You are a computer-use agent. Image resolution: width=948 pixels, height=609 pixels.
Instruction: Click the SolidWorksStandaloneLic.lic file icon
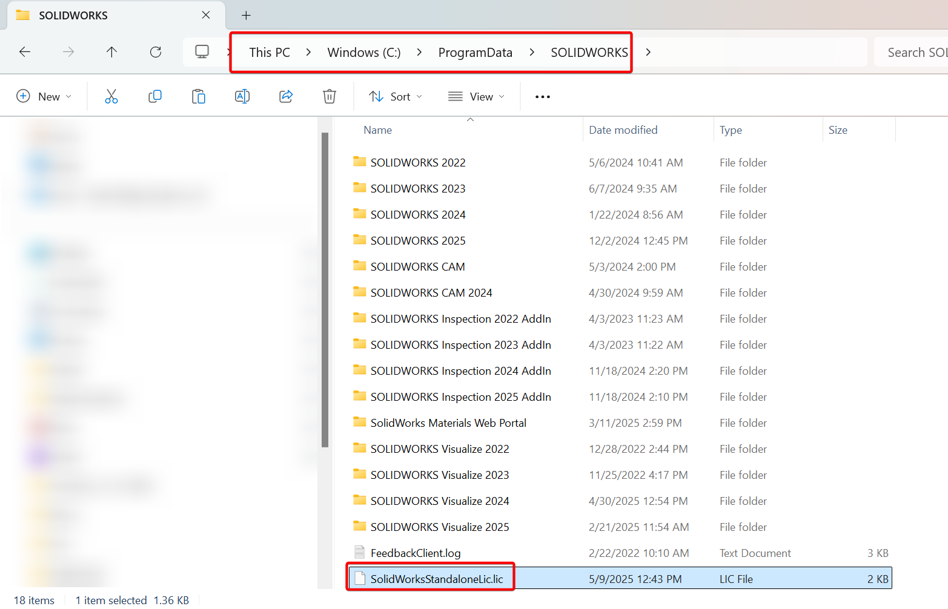pyautogui.click(x=360, y=579)
